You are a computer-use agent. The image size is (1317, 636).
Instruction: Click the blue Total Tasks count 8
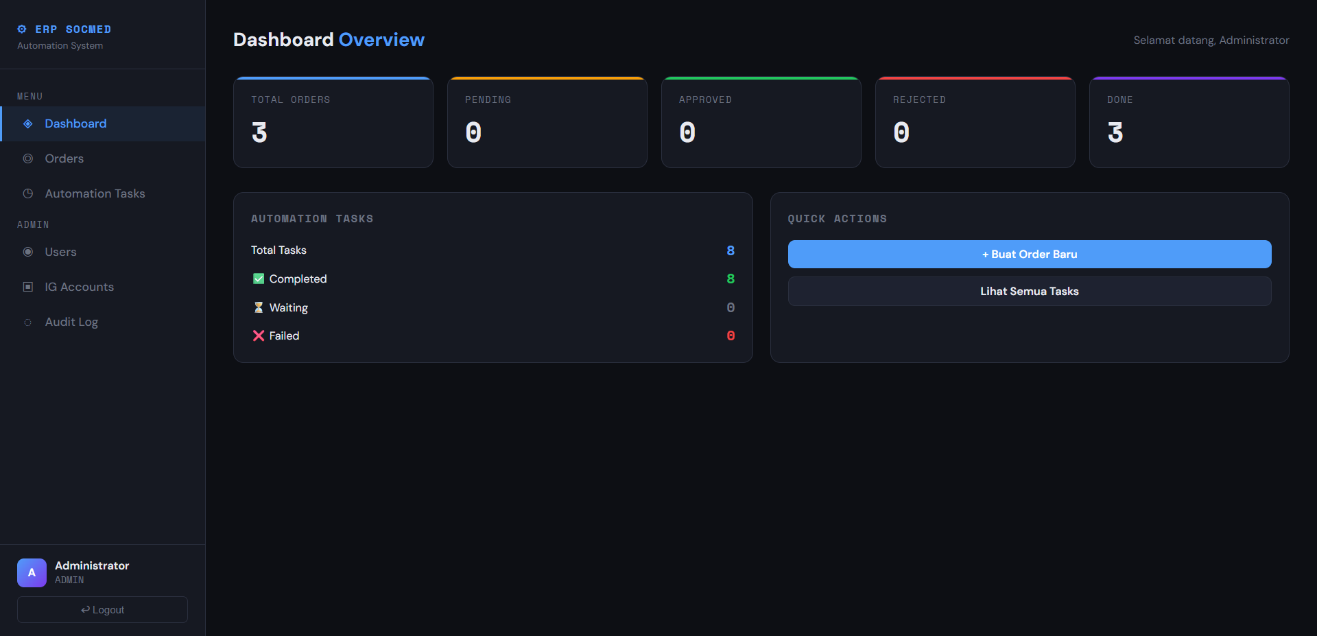[x=731, y=250]
